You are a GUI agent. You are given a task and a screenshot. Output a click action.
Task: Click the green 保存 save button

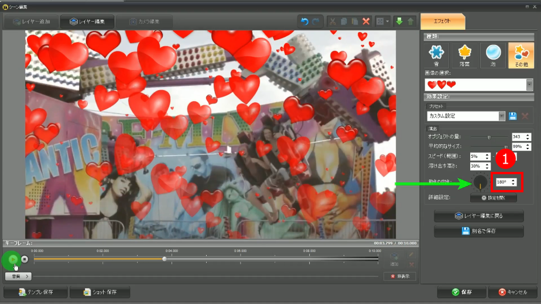pos(463,292)
